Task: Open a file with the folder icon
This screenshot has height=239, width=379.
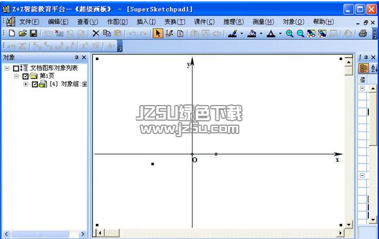Action: tap(23, 33)
